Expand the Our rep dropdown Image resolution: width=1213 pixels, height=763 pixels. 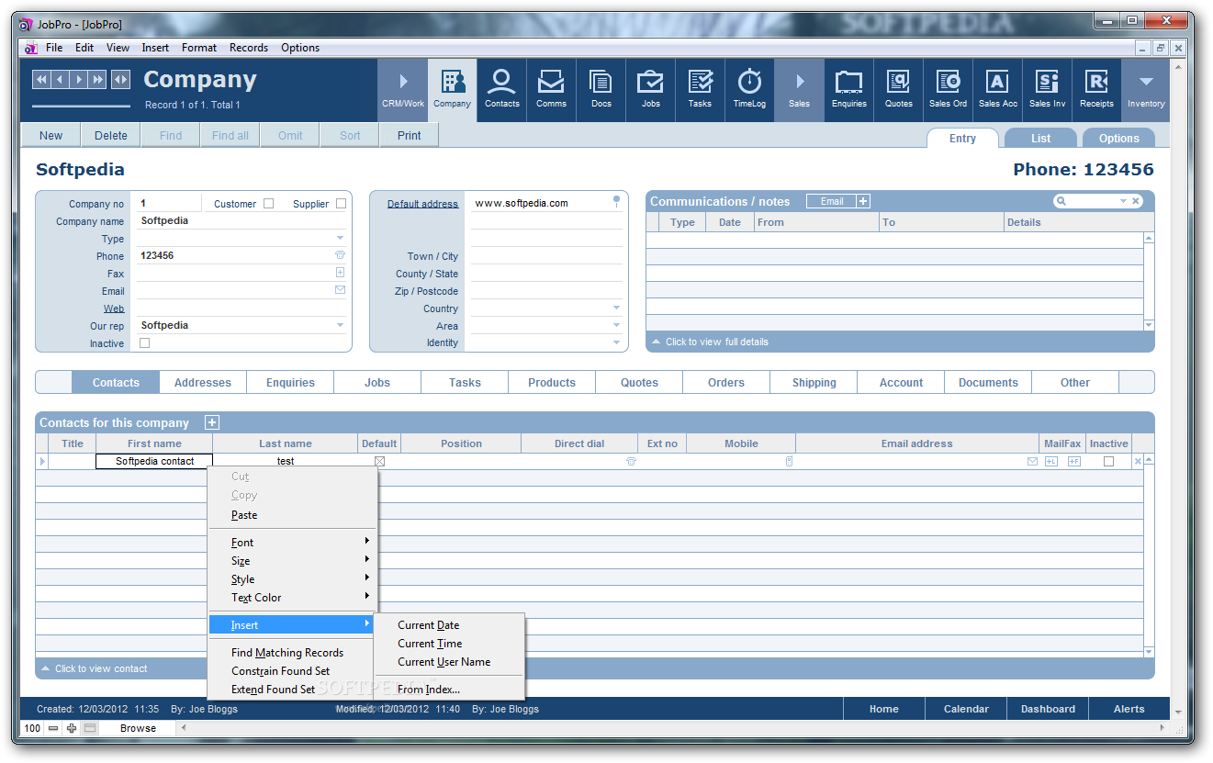pyautogui.click(x=340, y=325)
